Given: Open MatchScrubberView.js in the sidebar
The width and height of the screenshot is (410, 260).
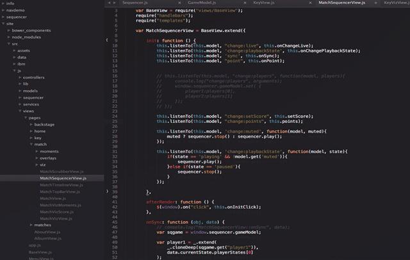Looking at the screenshot, I should coord(60,171).
